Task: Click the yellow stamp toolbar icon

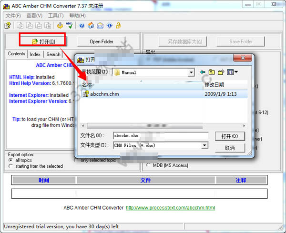Action: pyautogui.click(x=60, y=25)
